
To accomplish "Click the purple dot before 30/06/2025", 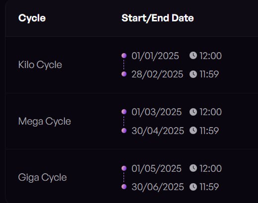I will click(x=124, y=187).
